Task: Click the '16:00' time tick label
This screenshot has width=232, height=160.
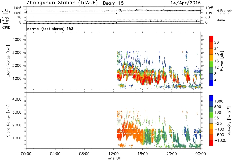Action: pyautogui.click(x=142, y=154)
